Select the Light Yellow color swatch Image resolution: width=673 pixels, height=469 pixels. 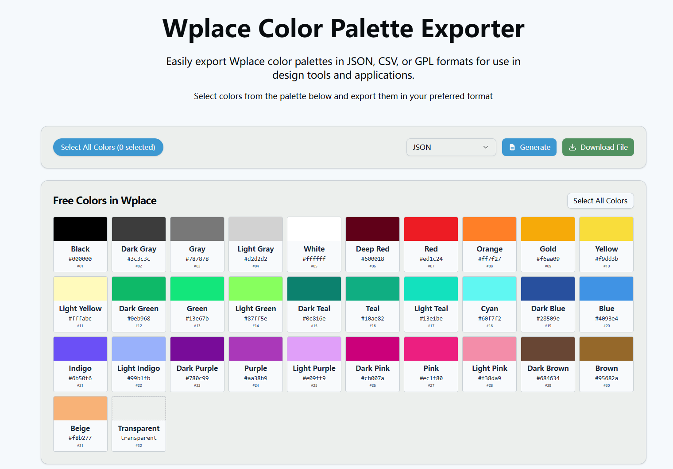pyautogui.click(x=80, y=288)
